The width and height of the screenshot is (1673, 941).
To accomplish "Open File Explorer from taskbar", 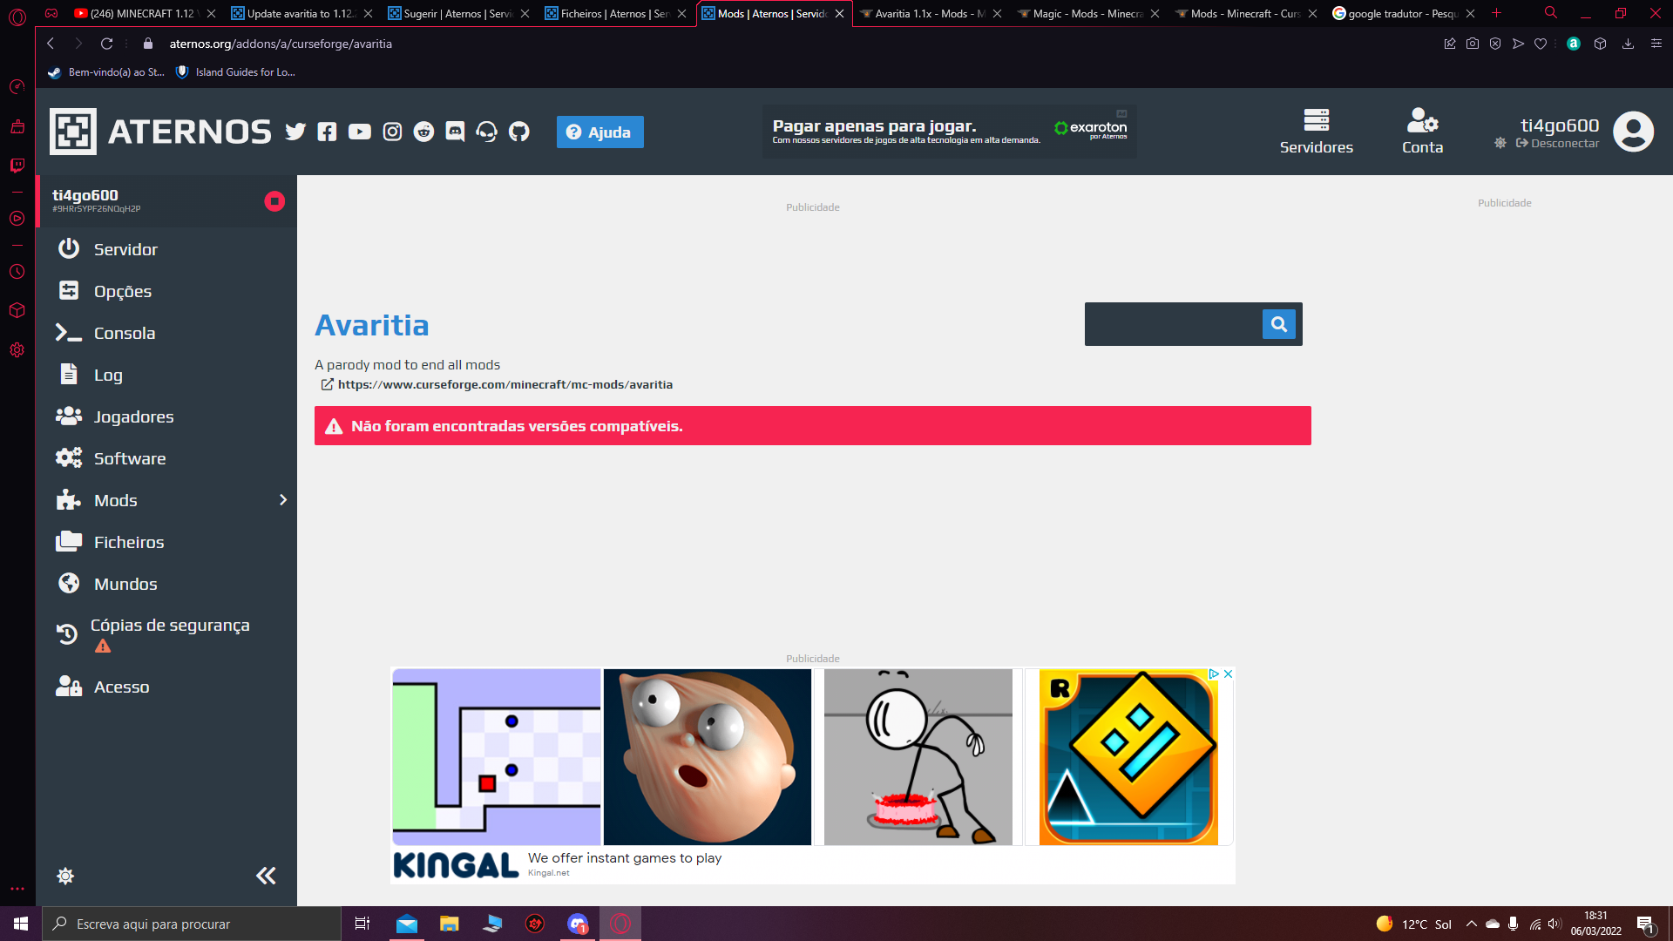I will pyautogui.click(x=450, y=924).
